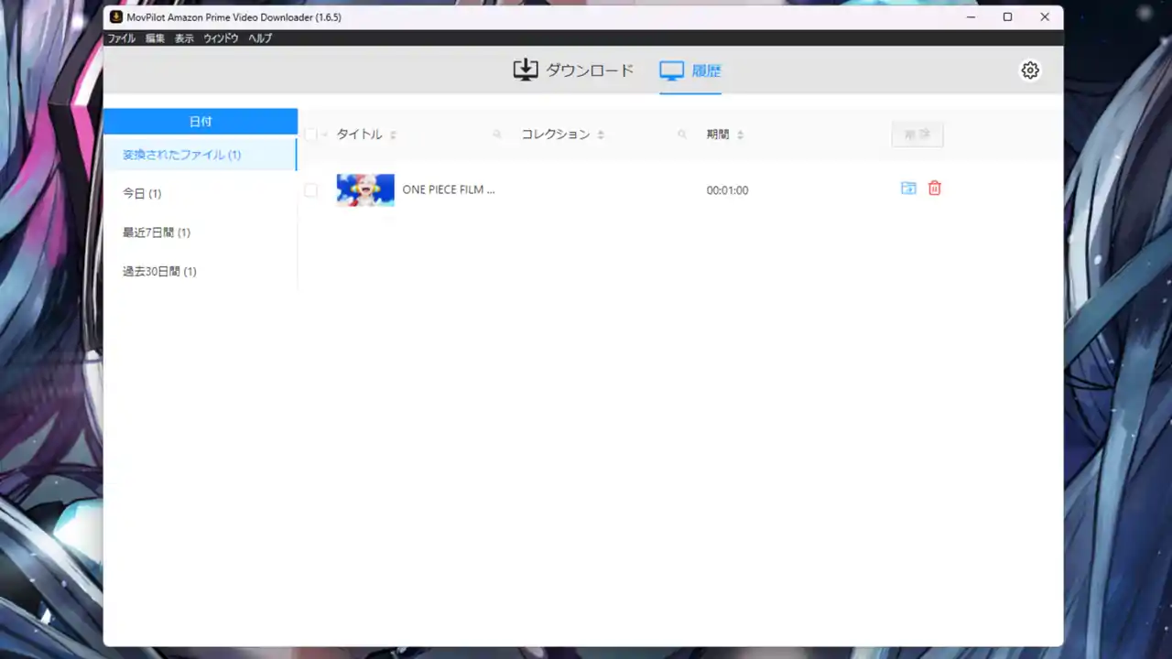
Task: Click タイトル column header label
Action: click(359, 135)
